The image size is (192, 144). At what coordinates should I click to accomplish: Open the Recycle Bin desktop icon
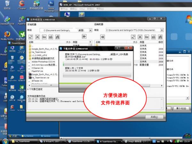click(x=6, y=4)
